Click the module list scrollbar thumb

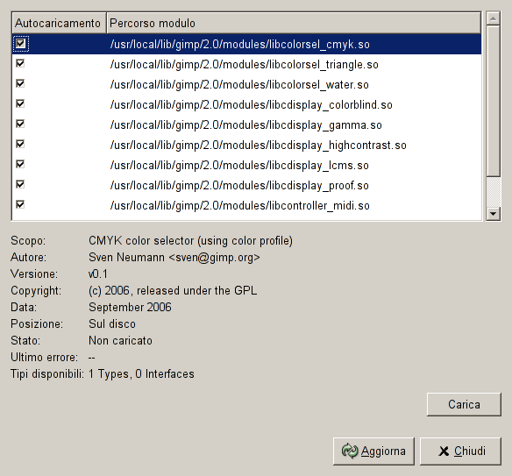point(493,101)
